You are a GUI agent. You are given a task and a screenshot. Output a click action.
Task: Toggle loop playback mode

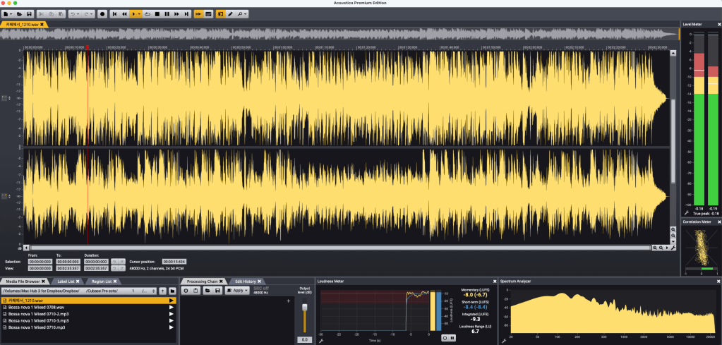(147, 13)
